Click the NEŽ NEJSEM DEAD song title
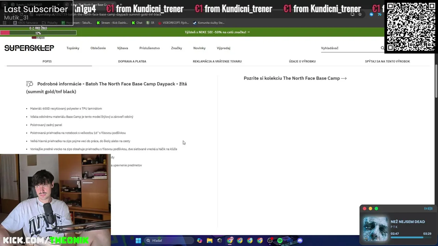 click(408, 222)
